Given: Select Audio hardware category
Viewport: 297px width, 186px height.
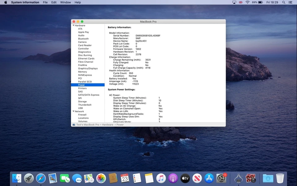Looking at the screenshot, I should (81, 35).
